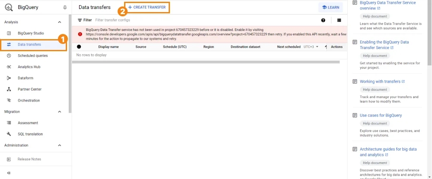Sort by Source column header
The width and height of the screenshot is (432, 179).
[141, 47]
